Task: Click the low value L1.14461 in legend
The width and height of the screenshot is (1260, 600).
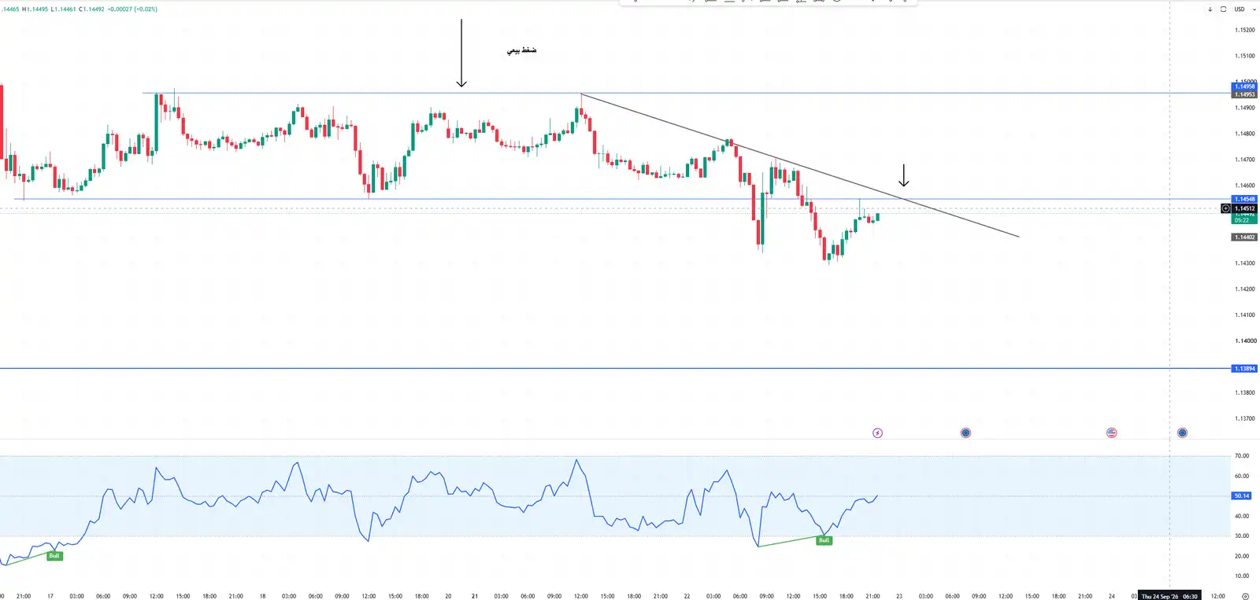Action: pyautogui.click(x=64, y=9)
